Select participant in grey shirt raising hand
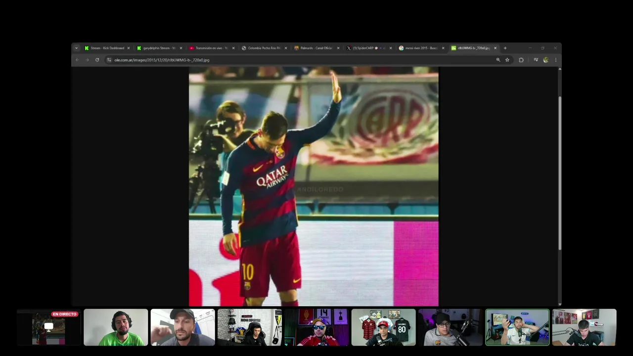 point(182,327)
